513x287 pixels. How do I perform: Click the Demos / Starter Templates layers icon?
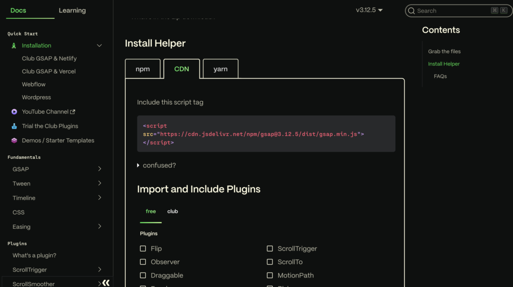click(14, 140)
